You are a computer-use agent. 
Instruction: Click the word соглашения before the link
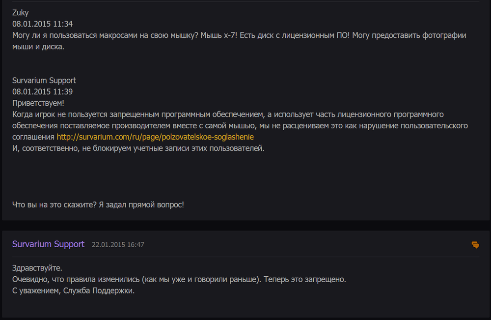tap(33, 137)
